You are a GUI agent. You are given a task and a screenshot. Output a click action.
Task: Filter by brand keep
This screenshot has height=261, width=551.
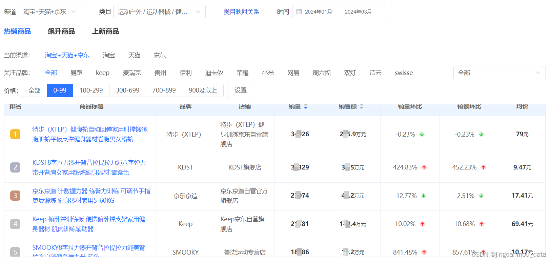102,73
